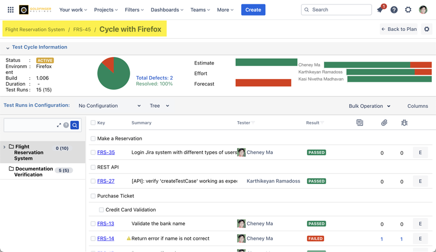Open the FRS-14 test case link

pos(106,239)
